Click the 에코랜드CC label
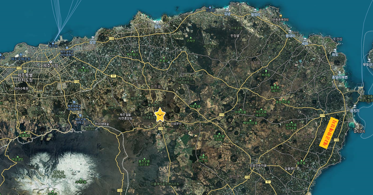The width and height of the screenshot is (373, 195). tap(155, 105)
